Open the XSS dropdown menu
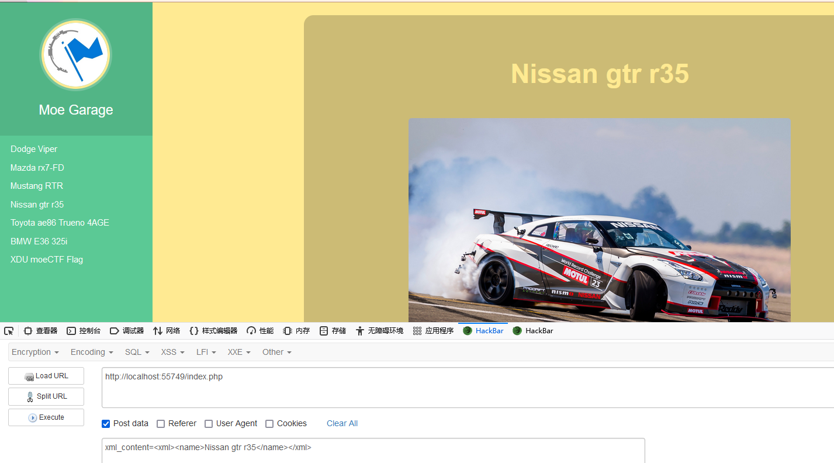This screenshot has height=463, width=834. point(173,352)
